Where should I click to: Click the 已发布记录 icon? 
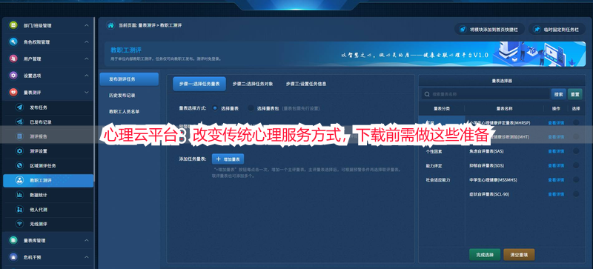(20, 122)
